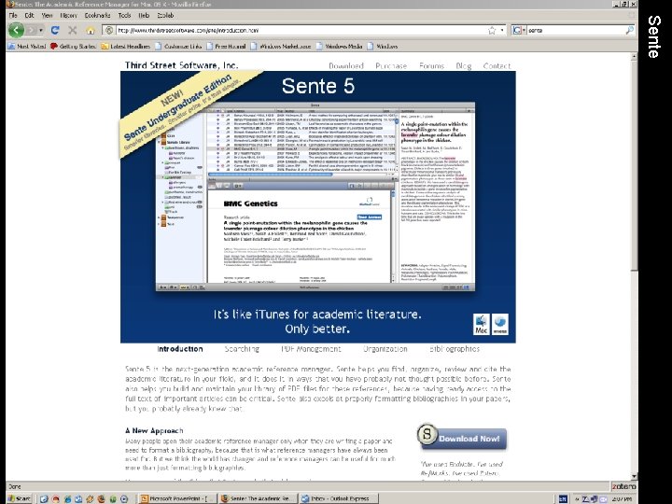Open the Tools menu
The height and width of the screenshot is (504, 672).
[x=124, y=15]
